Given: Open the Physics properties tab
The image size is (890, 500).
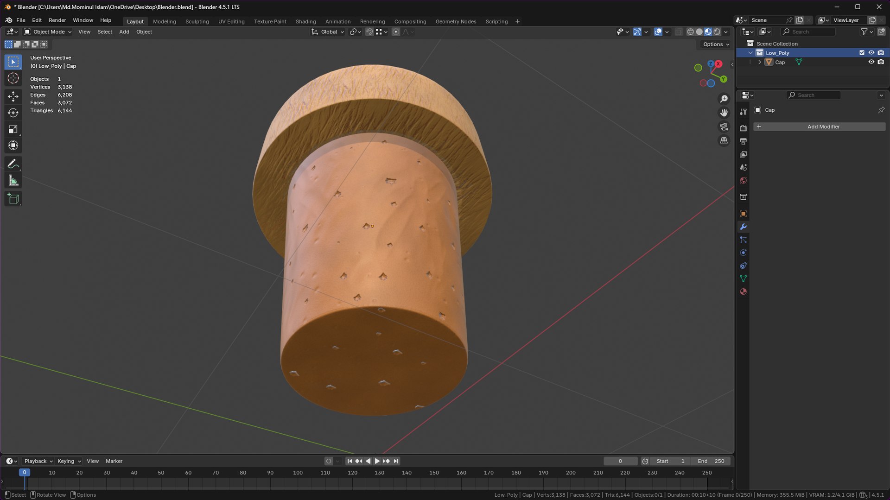Looking at the screenshot, I should 743,253.
